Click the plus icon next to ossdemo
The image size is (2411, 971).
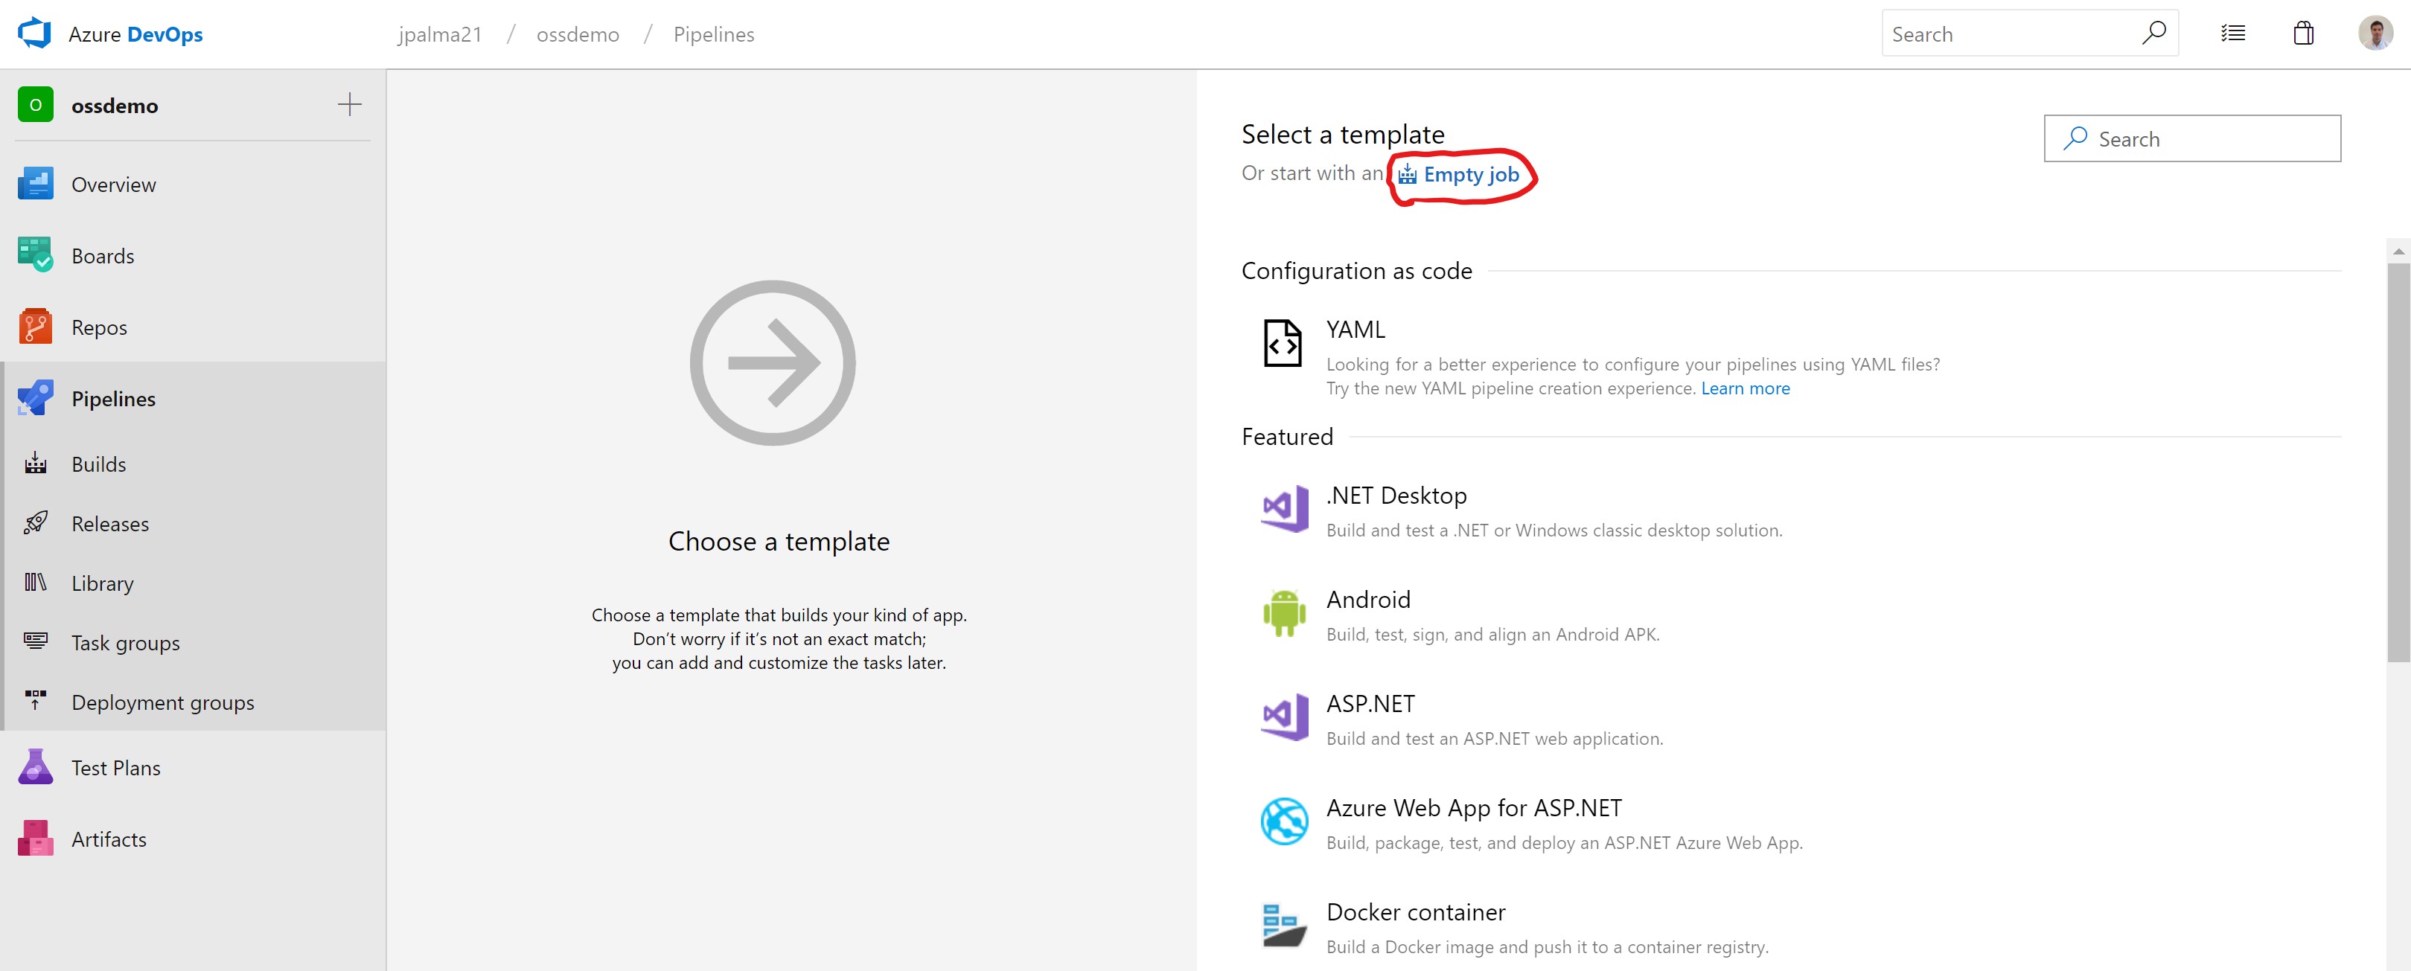(x=349, y=105)
